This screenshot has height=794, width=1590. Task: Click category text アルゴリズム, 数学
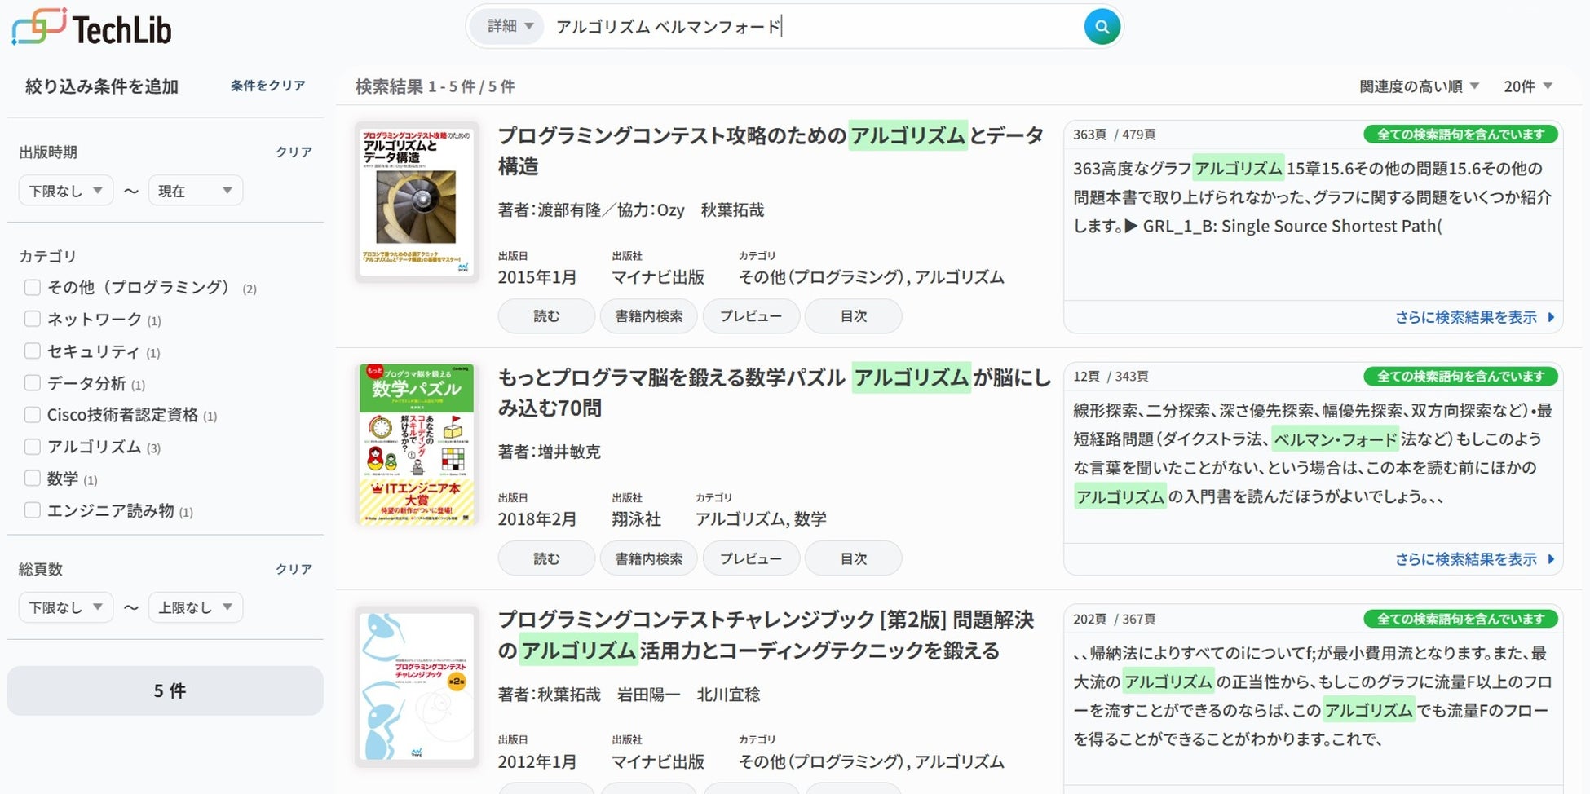[761, 519]
